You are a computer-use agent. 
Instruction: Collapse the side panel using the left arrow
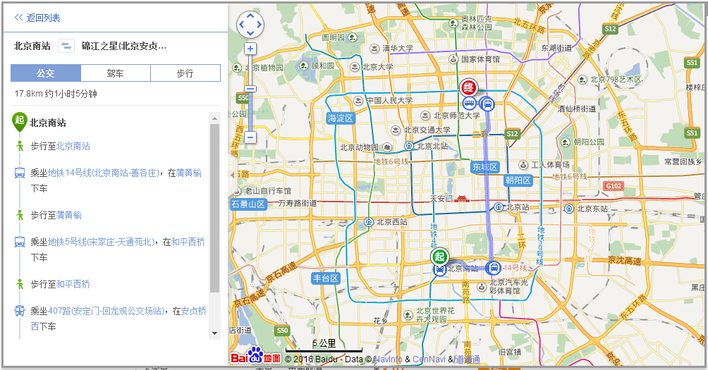pos(233,175)
